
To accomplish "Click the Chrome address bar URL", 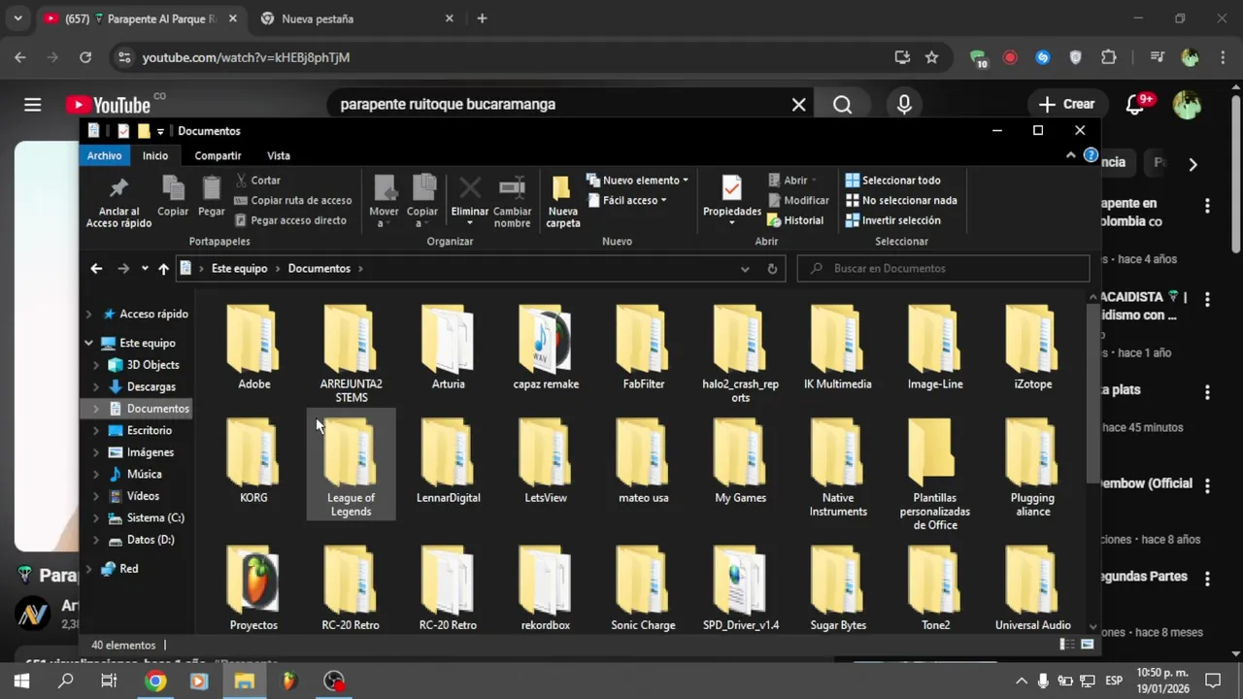I will tap(246, 57).
